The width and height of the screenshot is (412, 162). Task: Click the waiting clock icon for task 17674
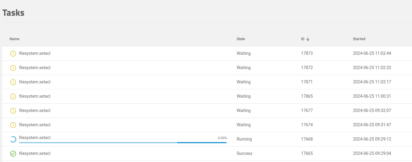13,125
